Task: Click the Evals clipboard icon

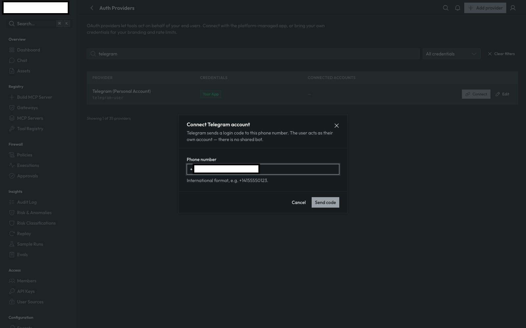Action: point(12,255)
